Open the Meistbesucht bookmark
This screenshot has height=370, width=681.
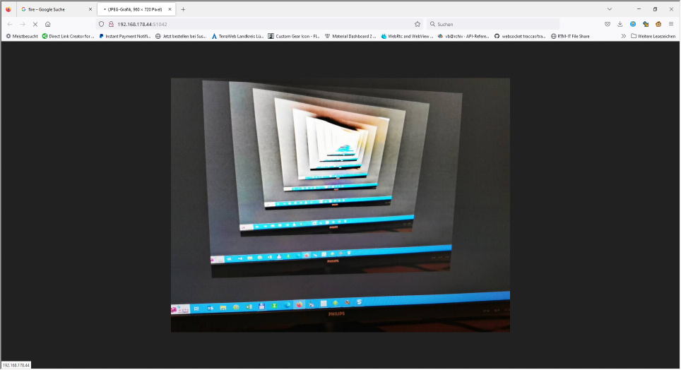(22, 36)
